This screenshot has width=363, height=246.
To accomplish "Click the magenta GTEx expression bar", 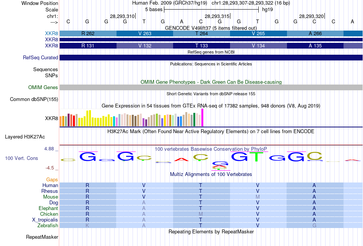I will [x=203, y=117].
